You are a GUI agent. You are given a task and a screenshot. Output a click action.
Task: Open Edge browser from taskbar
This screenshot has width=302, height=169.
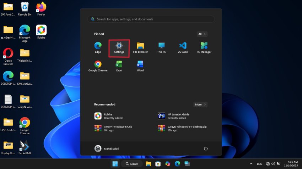coord(177,164)
